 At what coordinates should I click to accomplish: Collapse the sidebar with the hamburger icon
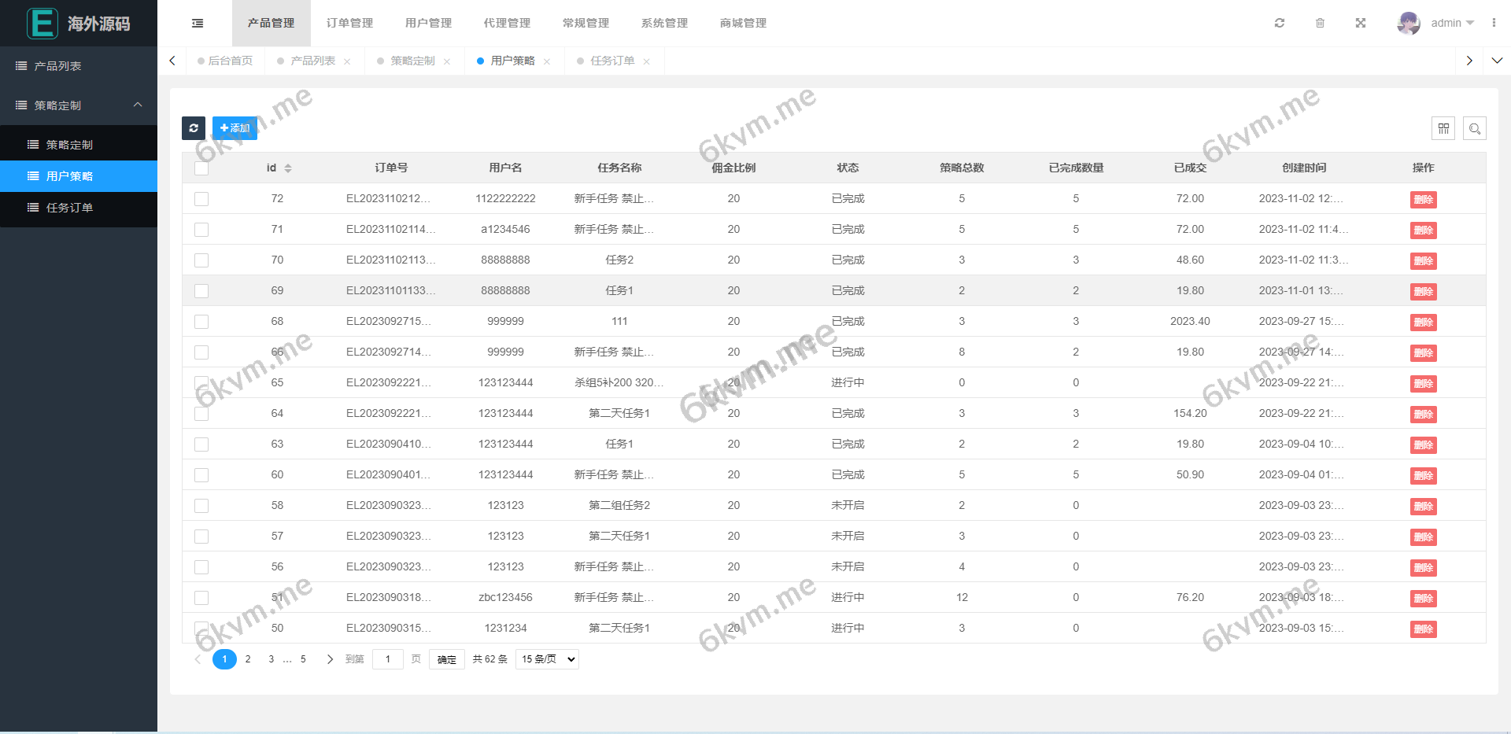point(198,24)
